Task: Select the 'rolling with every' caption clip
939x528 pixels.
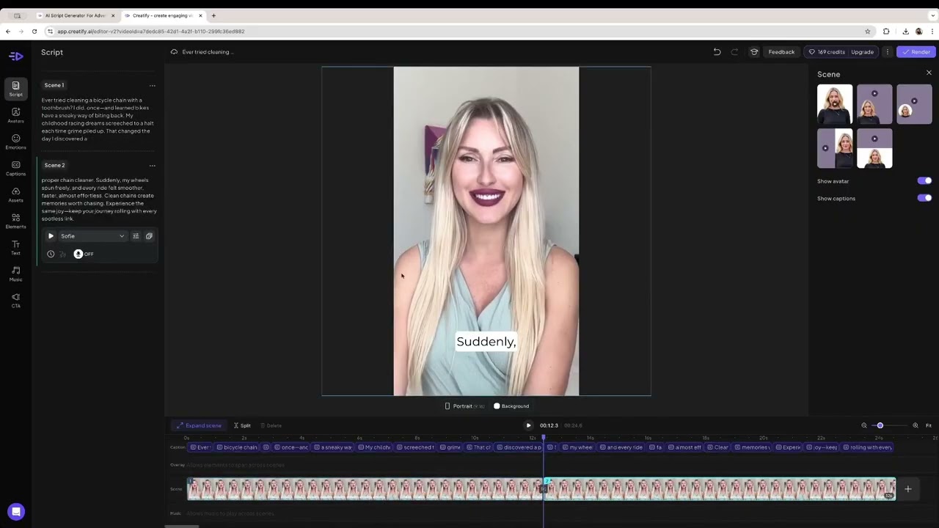Action: tap(868, 447)
